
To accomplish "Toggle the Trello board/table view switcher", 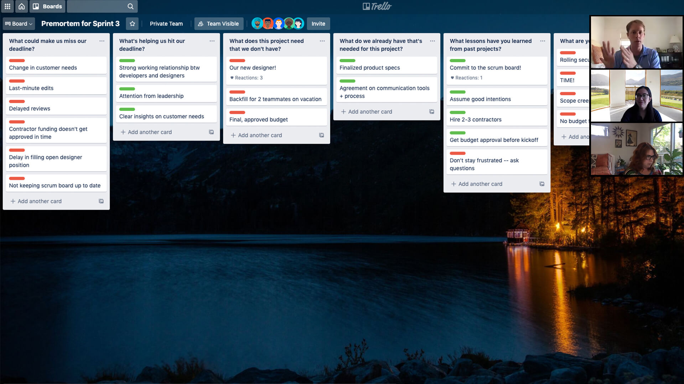I will (18, 23).
